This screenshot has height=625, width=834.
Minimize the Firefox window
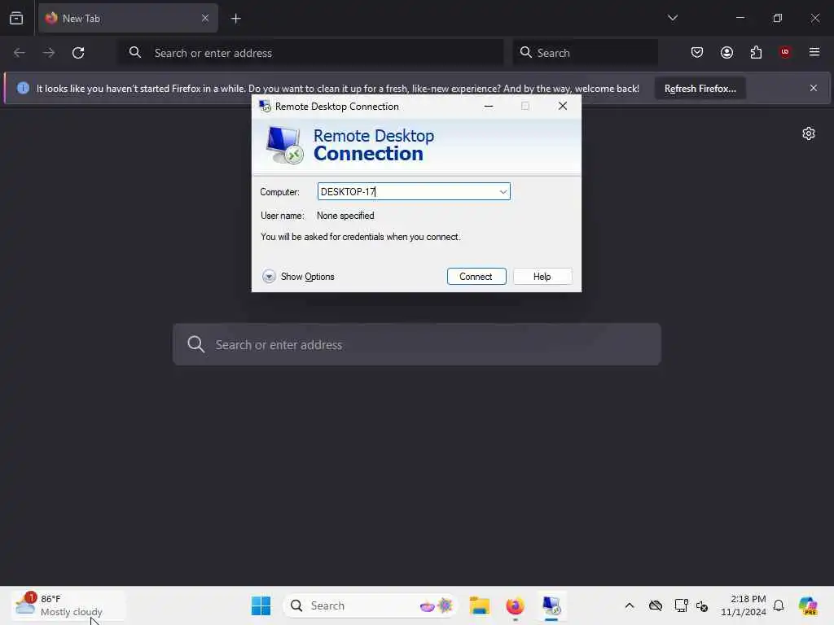(x=740, y=18)
